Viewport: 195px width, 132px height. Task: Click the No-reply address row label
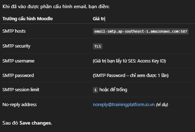pyautogui.click(x=20, y=105)
